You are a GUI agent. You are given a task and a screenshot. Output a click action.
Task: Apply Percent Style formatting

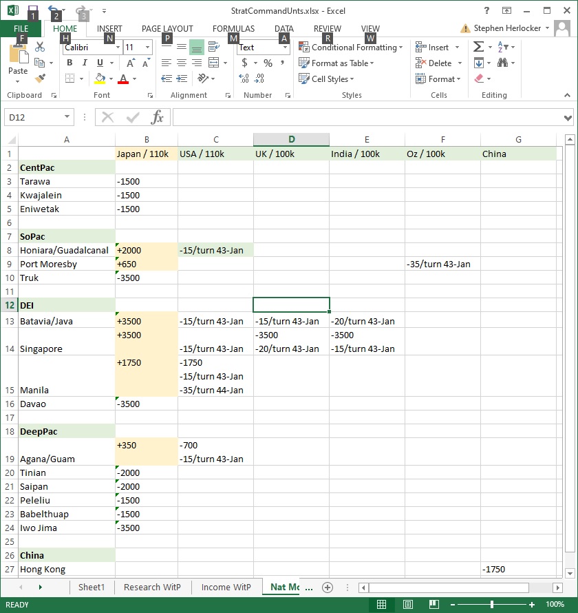tap(268, 63)
